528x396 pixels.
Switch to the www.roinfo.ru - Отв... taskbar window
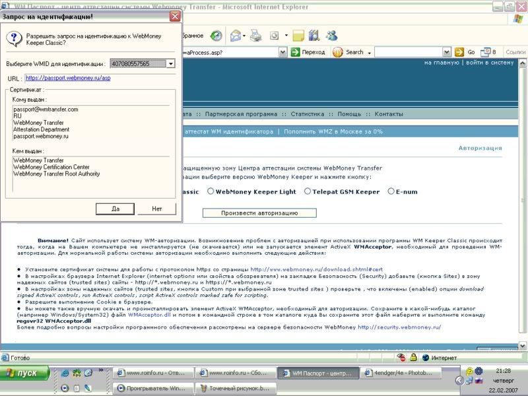[153, 373]
